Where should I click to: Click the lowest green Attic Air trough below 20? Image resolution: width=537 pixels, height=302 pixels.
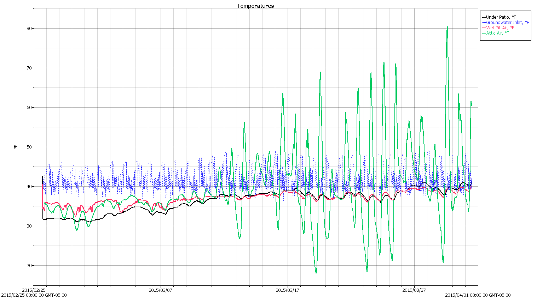pos(316,272)
